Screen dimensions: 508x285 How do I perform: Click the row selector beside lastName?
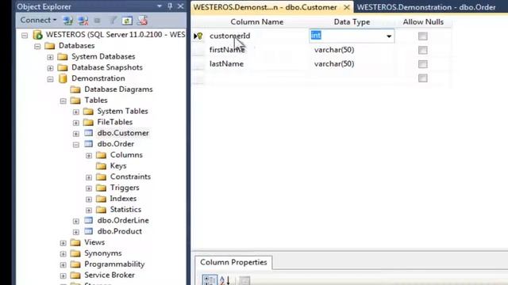pyautogui.click(x=198, y=64)
